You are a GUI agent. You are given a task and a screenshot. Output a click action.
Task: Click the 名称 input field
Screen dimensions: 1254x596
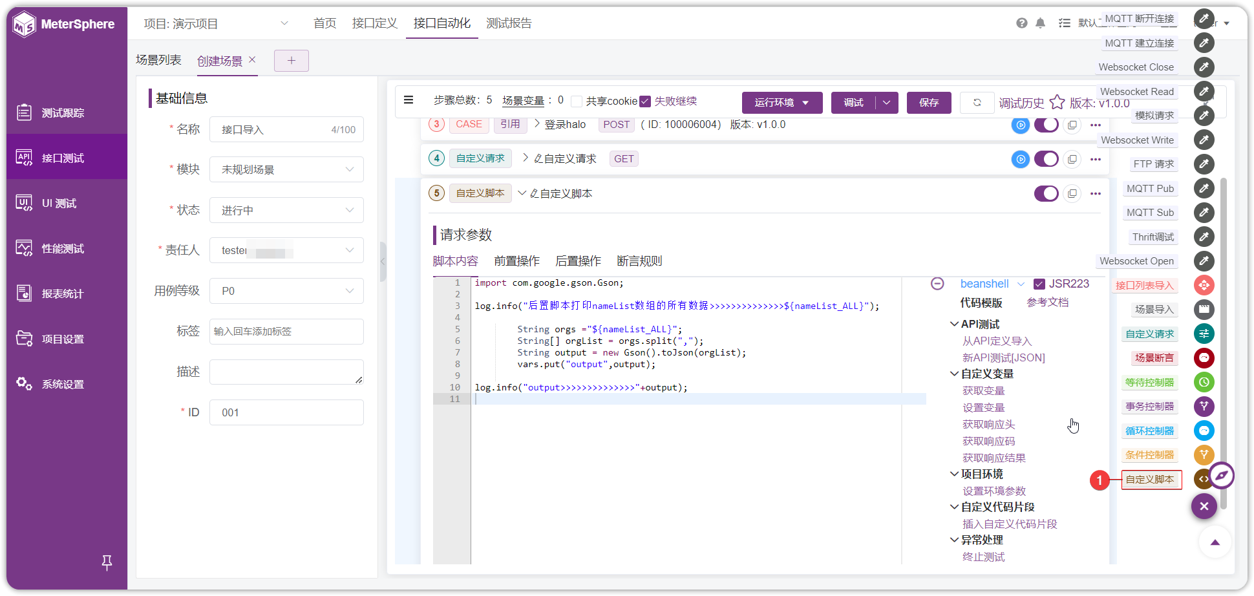pos(286,129)
